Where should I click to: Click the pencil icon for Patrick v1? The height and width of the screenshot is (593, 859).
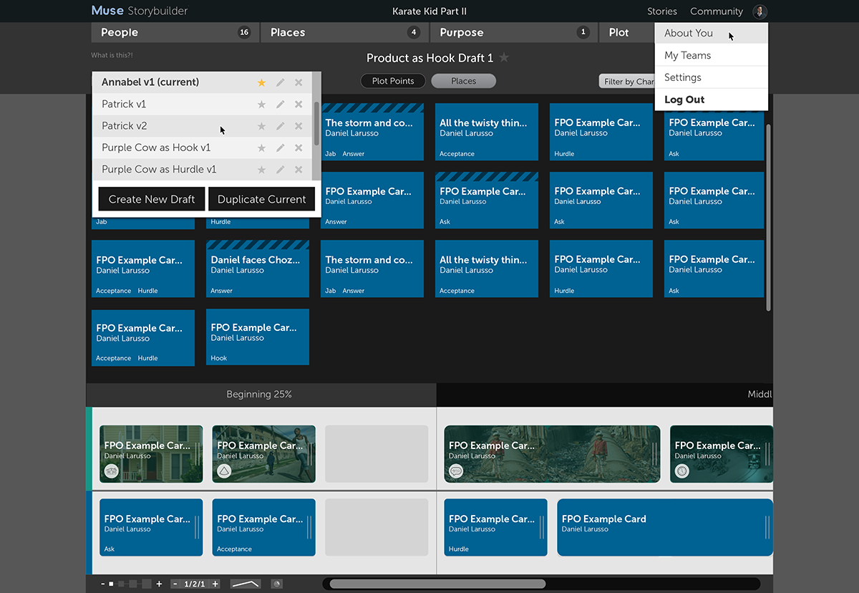(280, 105)
